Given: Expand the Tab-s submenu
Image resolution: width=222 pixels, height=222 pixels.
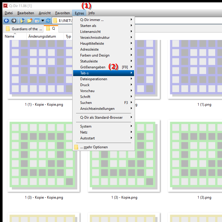Looking at the screenshot, I should 104,73.
